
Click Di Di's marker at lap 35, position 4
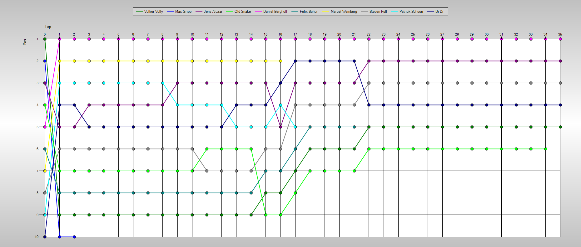click(x=560, y=105)
